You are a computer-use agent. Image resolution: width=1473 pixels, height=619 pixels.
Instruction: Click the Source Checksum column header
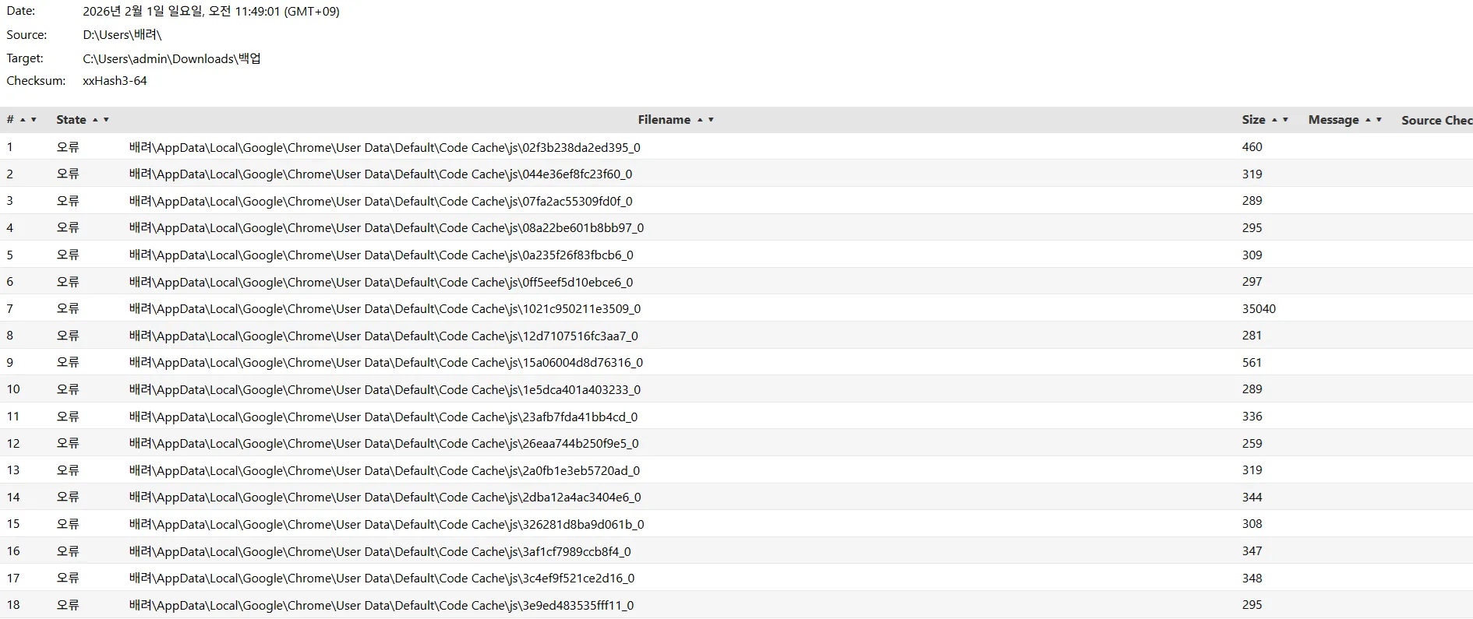[x=1436, y=121]
